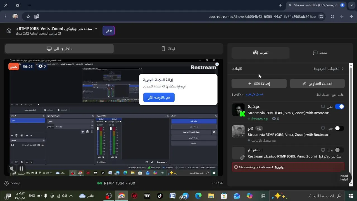Open the translate page icon
Screen dimensions: 357x201
(37, 16)
